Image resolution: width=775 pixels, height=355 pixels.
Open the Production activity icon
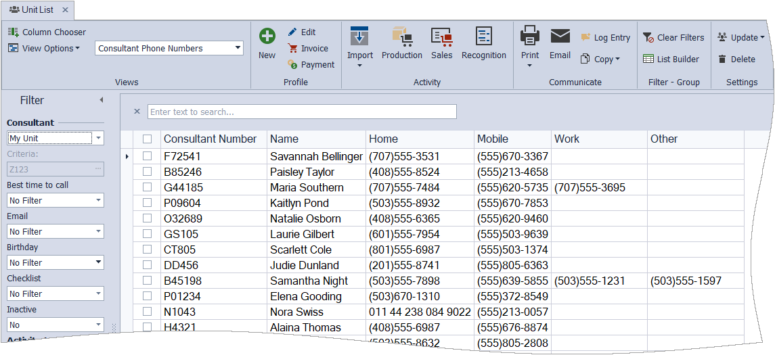point(401,37)
